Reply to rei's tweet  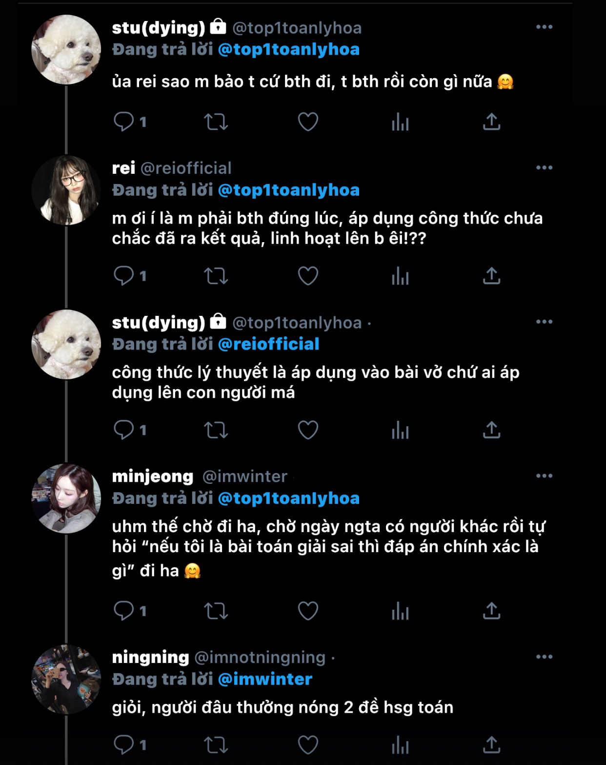point(123,276)
